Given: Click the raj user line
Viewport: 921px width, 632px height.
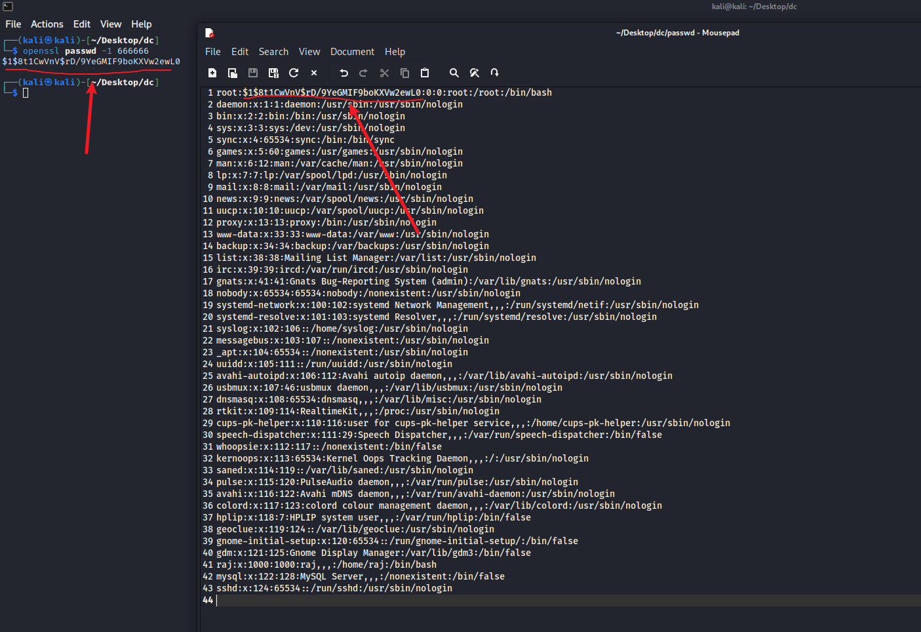Looking at the screenshot, I should pos(326,564).
